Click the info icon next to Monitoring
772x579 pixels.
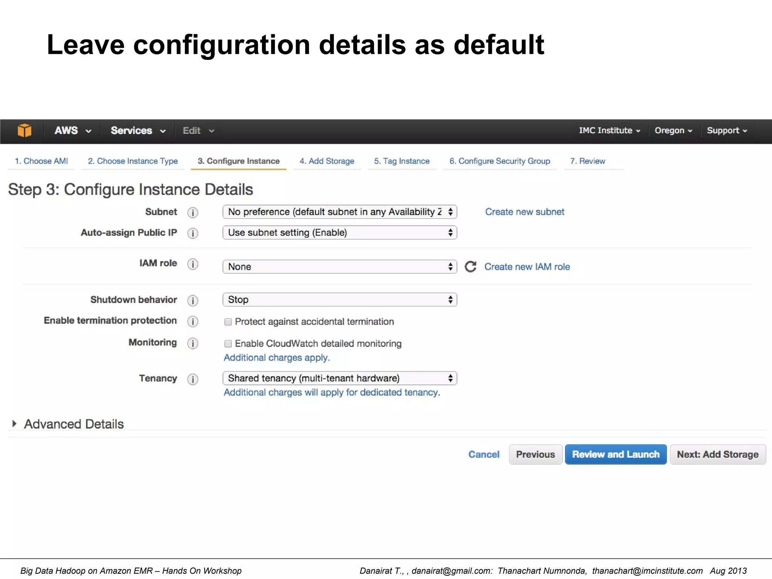193,343
